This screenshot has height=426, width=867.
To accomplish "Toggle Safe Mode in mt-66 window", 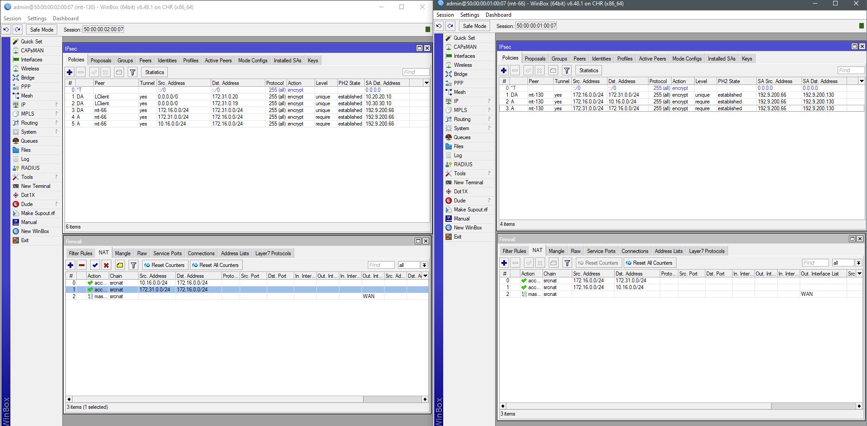I will tap(474, 26).
